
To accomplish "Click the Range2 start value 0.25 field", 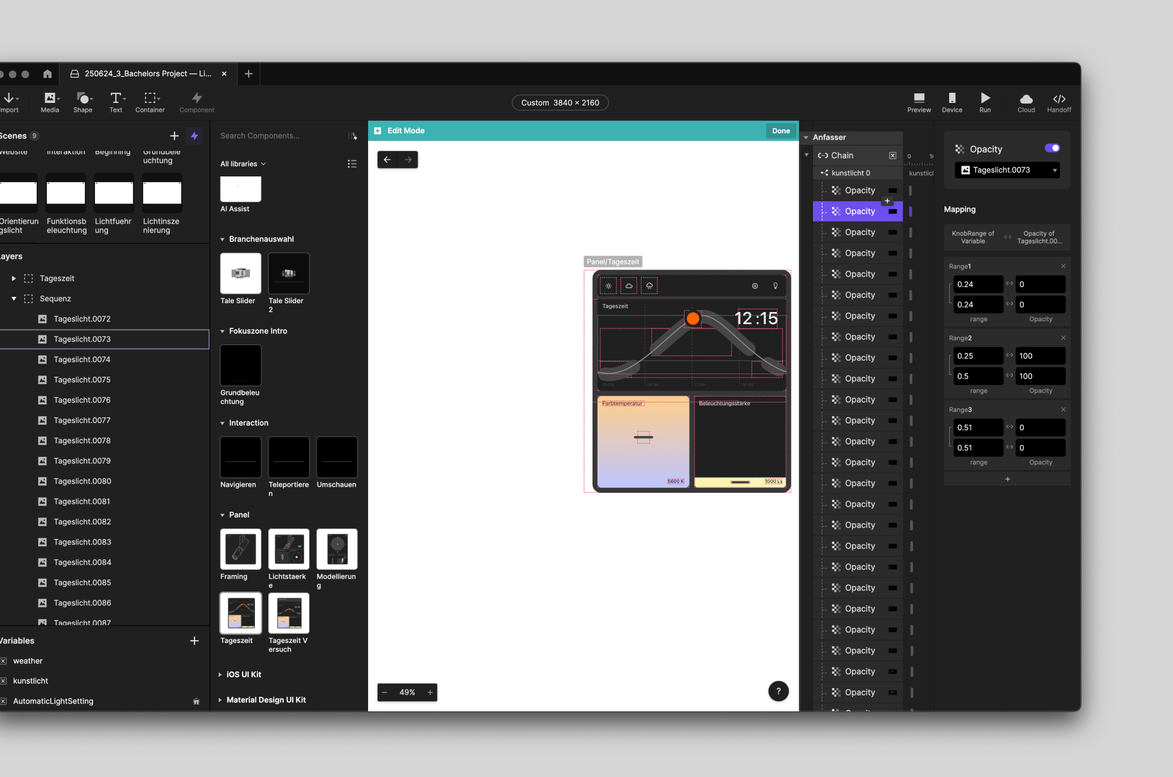I will pos(977,356).
